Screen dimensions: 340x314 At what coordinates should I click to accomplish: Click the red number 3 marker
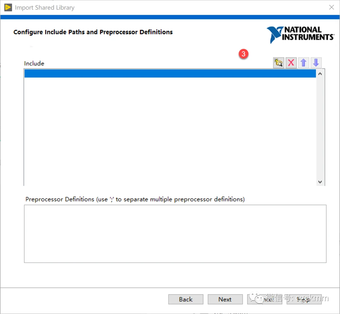pyautogui.click(x=243, y=54)
